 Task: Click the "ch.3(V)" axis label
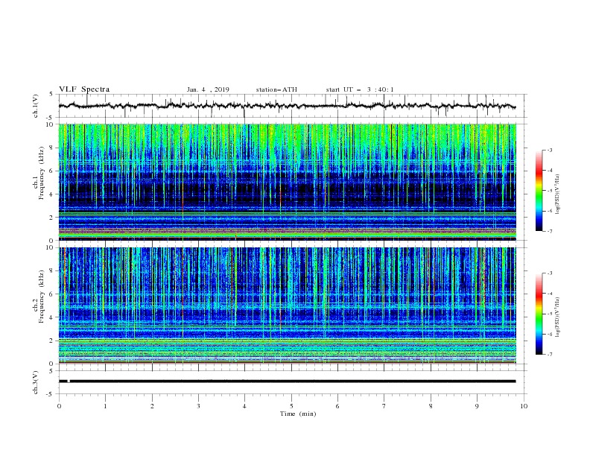click(x=36, y=382)
